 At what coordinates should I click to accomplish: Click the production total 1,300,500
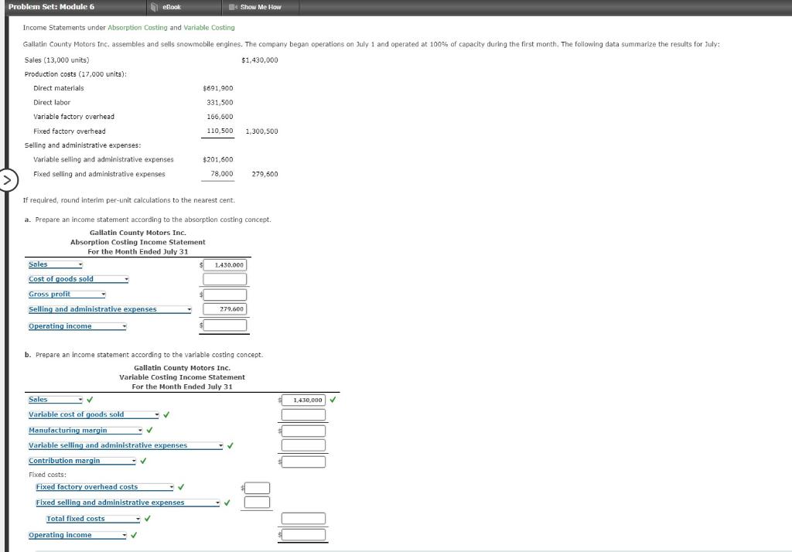(261, 131)
